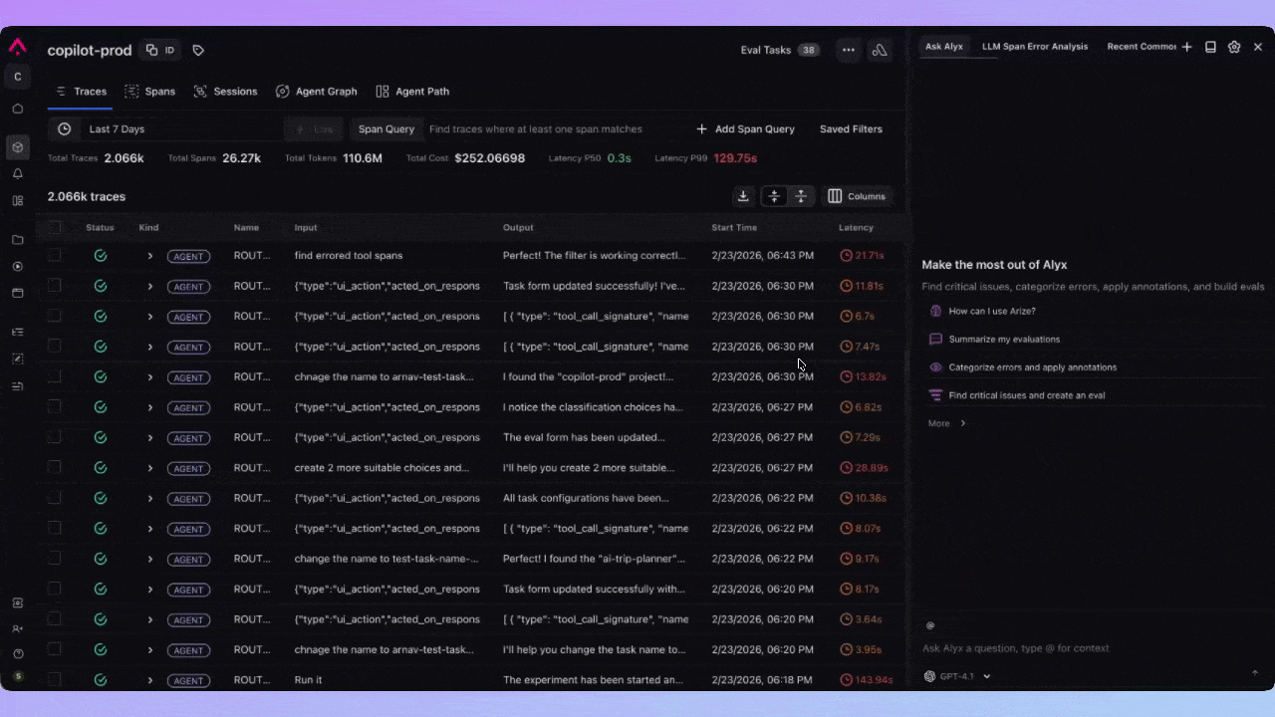Viewport: 1275px width, 717px height.
Task: Open Saved Filters
Action: (x=851, y=128)
